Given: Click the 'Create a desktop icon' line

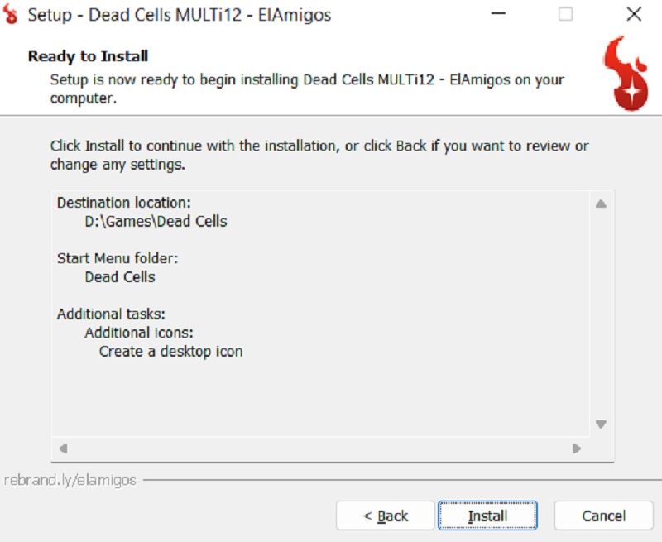Looking at the screenshot, I should pyautogui.click(x=171, y=351).
